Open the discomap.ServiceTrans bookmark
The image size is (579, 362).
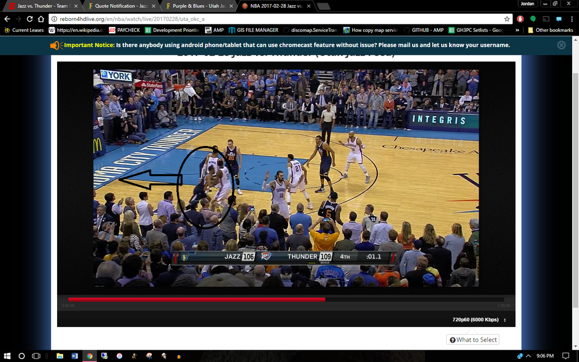[x=310, y=30]
